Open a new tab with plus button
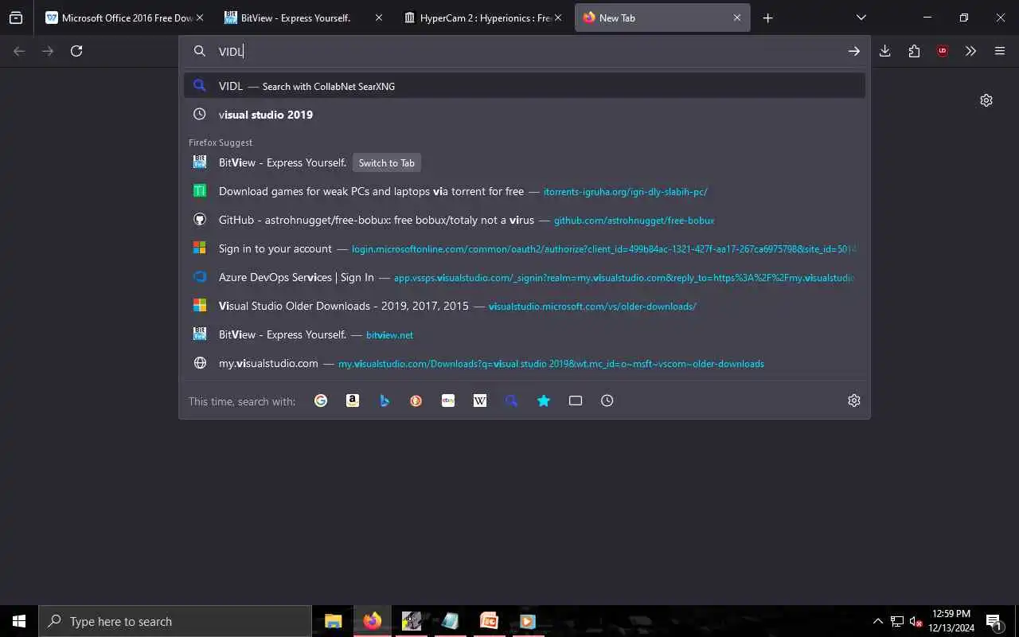1019x637 pixels. [x=767, y=18]
